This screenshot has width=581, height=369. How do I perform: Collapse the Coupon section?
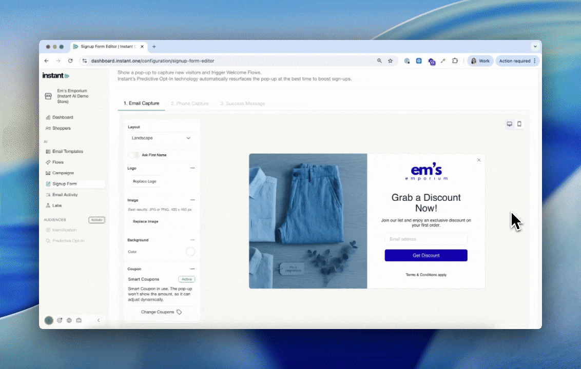coord(192,269)
